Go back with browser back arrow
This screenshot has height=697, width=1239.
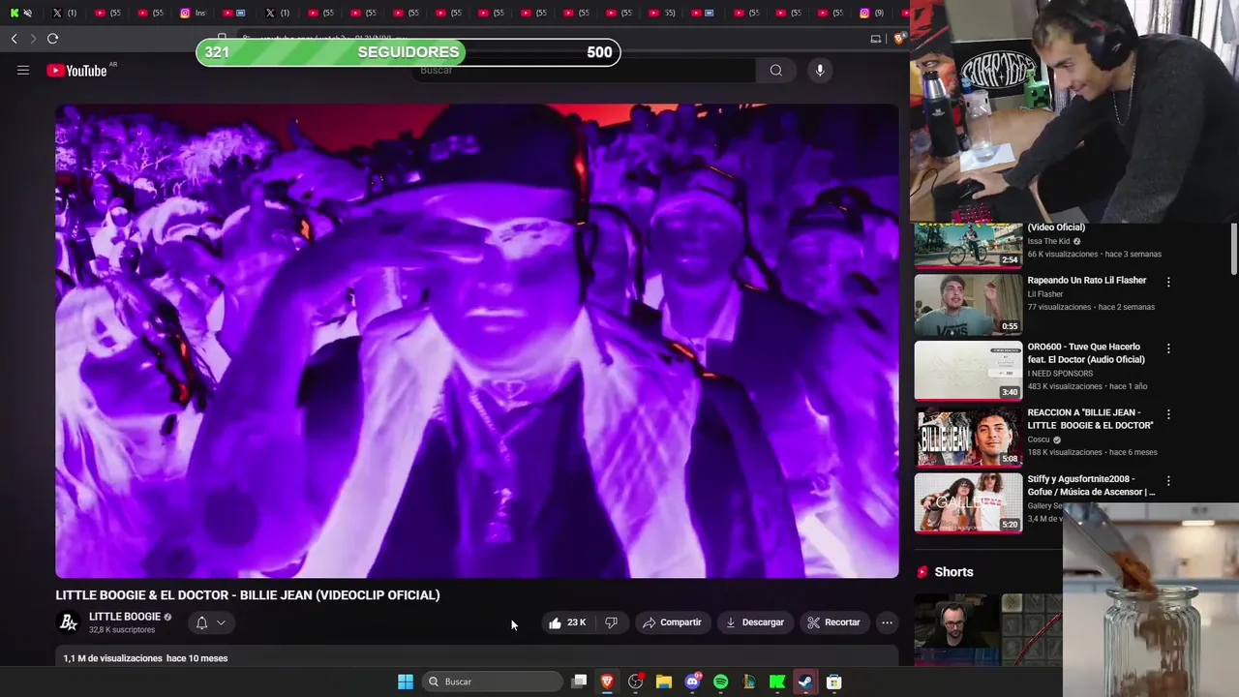tap(14, 39)
